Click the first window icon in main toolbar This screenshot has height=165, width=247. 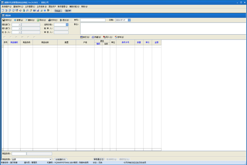[x=3, y=11]
